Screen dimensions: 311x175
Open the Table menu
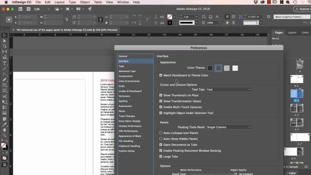click(98, 2)
